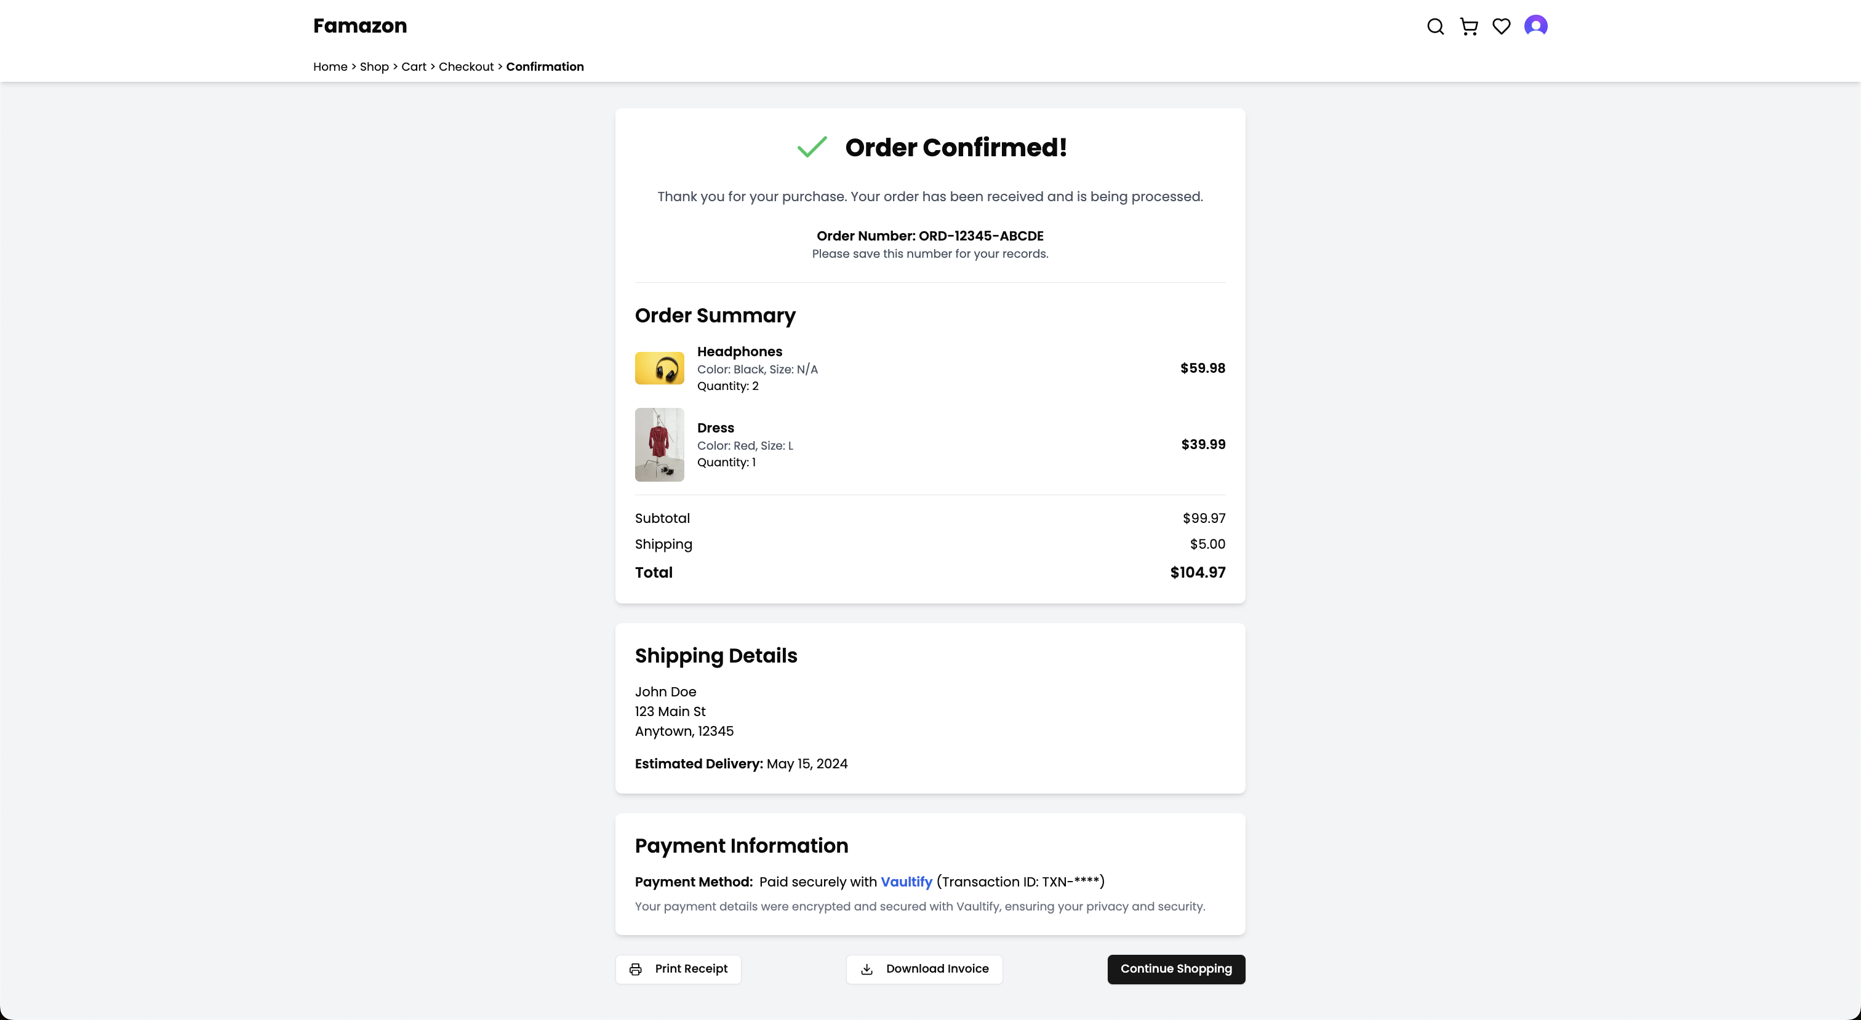Click the Print Receipt button label
The image size is (1861, 1020).
(690, 969)
